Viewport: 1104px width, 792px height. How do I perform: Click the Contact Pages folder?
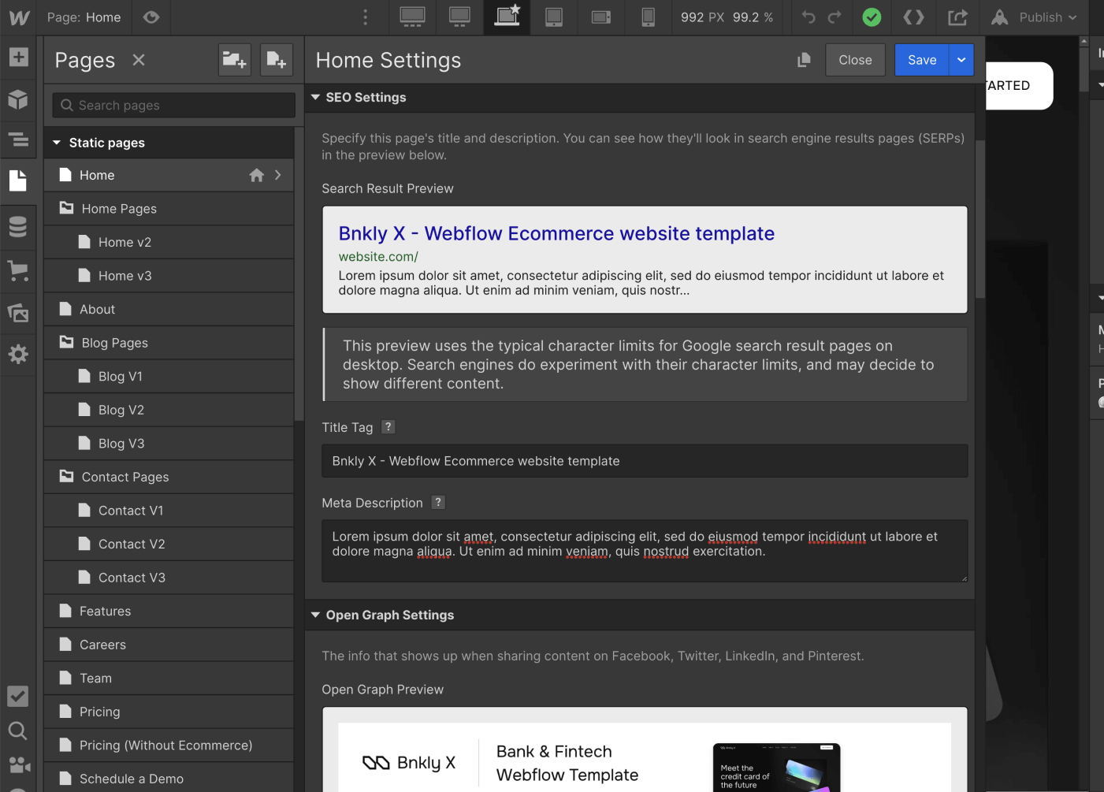pos(169,477)
